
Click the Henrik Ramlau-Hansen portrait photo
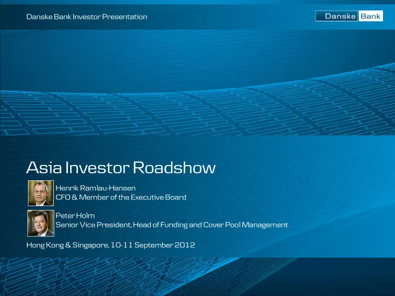point(41,193)
